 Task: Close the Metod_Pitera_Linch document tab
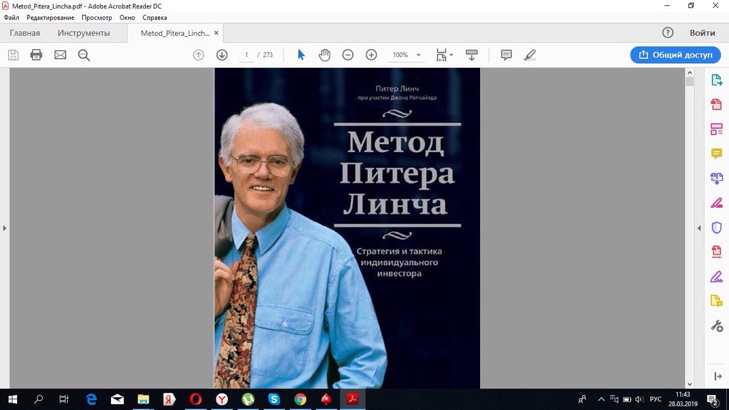(x=216, y=33)
